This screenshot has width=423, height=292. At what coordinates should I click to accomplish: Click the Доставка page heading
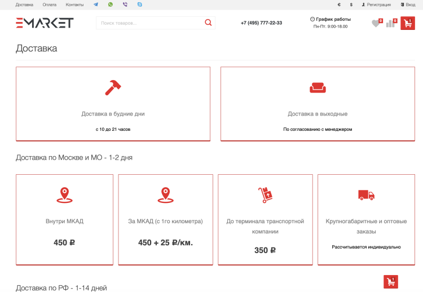(x=37, y=48)
